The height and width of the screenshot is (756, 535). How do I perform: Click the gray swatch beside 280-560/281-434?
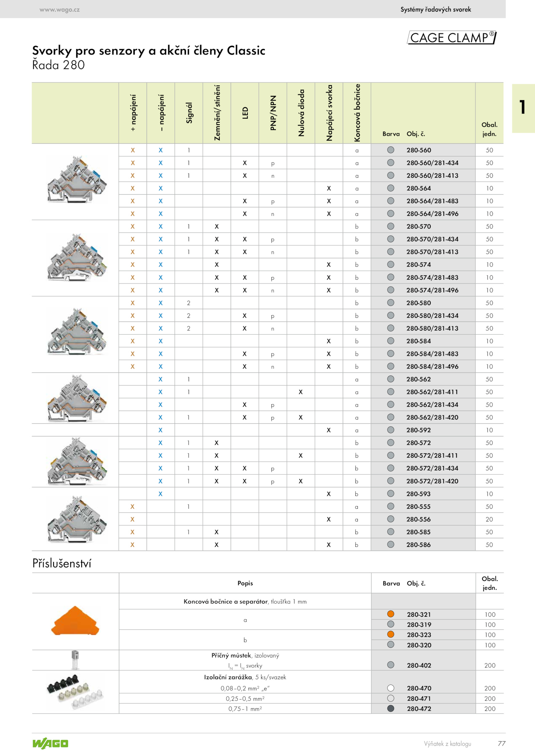click(x=391, y=163)
